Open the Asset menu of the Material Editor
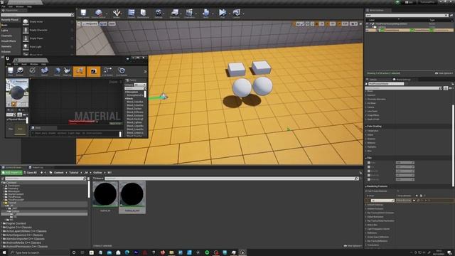Image resolution: width=455 pixels, height=256 pixels. [24, 64]
